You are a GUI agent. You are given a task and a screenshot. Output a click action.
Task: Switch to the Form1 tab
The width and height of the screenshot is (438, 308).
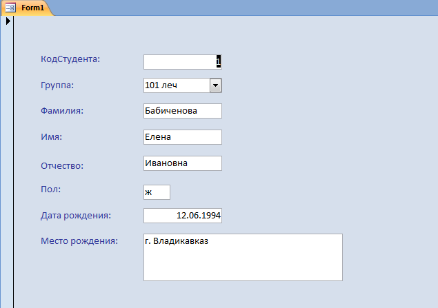[31, 7]
